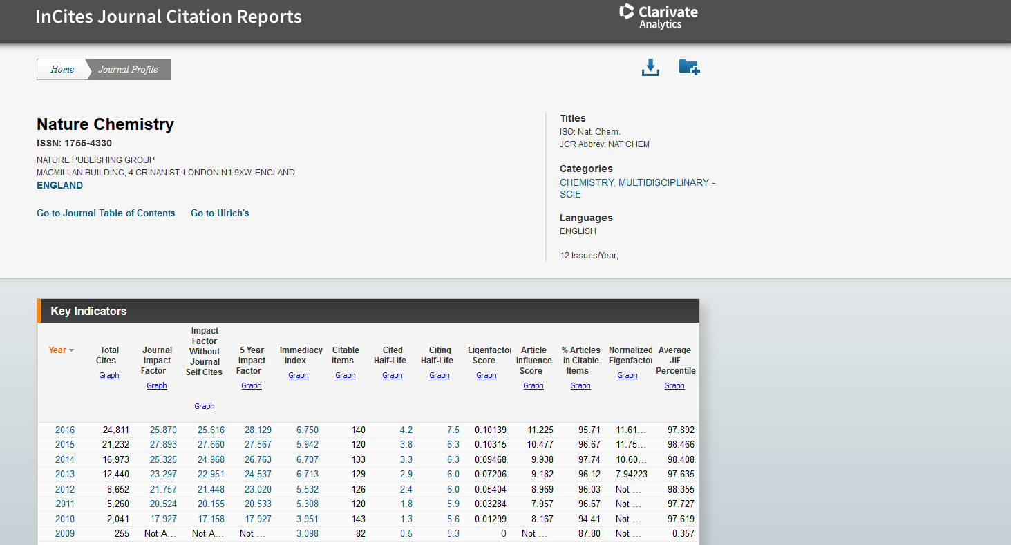Click 2016 five-year impact factor 28.129

point(258,430)
